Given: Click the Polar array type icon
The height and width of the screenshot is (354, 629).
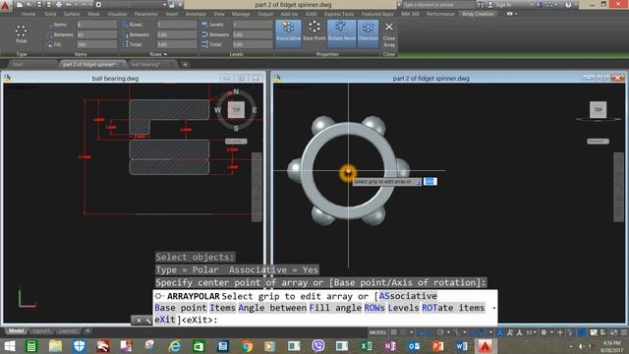Looking at the screenshot, I should coord(21,33).
